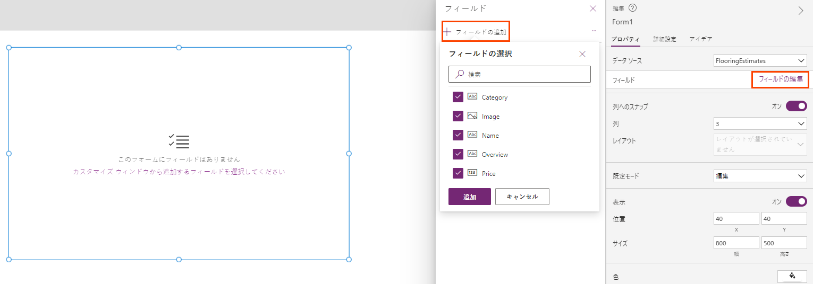Click the Price number field icon
813x284 pixels.
[x=472, y=173]
